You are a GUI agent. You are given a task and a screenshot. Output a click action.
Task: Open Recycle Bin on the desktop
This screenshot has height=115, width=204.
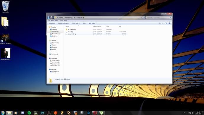pyautogui.click(x=5, y=7)
